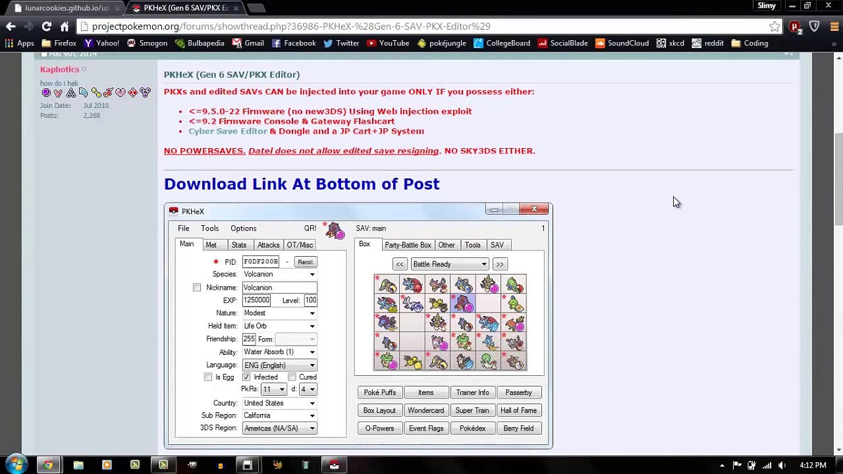Screen dimensions: 843x474
Task: Open the CollegeBoard bookmark
Action: click(x=502, y=43)
